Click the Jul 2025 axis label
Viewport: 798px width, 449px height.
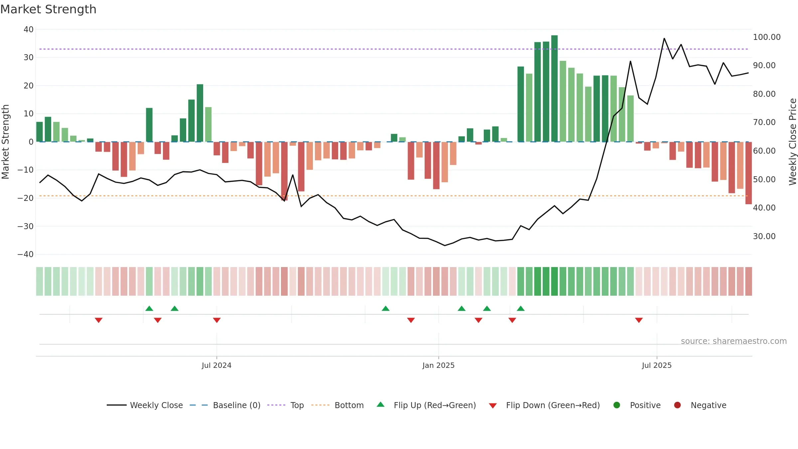coord(657,365)
